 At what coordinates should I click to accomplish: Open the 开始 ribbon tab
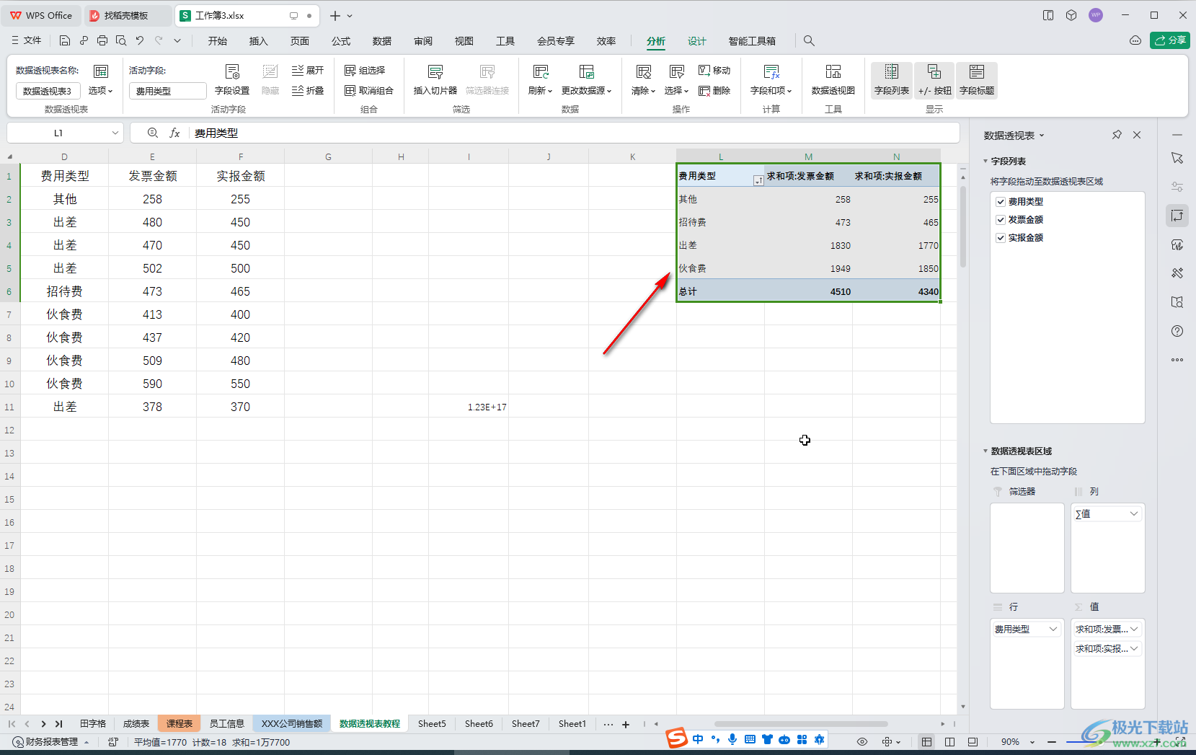pos(218,41)
